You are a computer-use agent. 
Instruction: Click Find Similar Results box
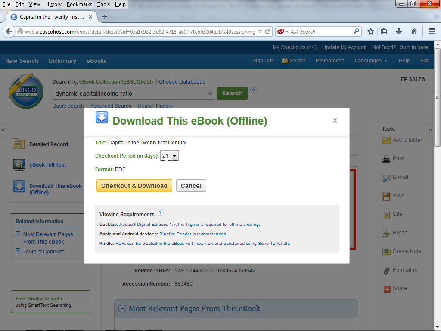coord(51,302)
